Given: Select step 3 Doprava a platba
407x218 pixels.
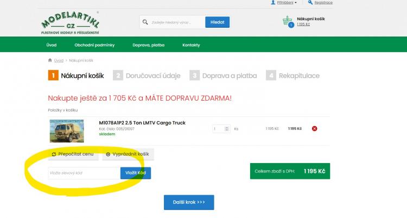Looking at the screenshot, I should pyautogui.click(x=223, y=76).
